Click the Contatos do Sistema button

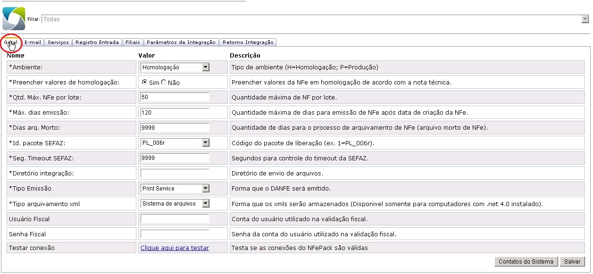(526, 262)
